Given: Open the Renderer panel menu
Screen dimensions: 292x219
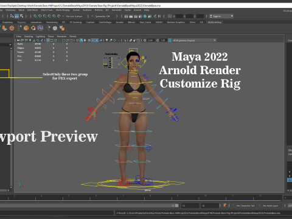Looking at the screenshot, I should 61,36.
